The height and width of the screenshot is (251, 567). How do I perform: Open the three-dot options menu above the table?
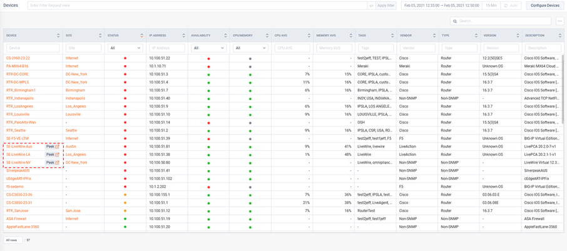tap(559, 21)
